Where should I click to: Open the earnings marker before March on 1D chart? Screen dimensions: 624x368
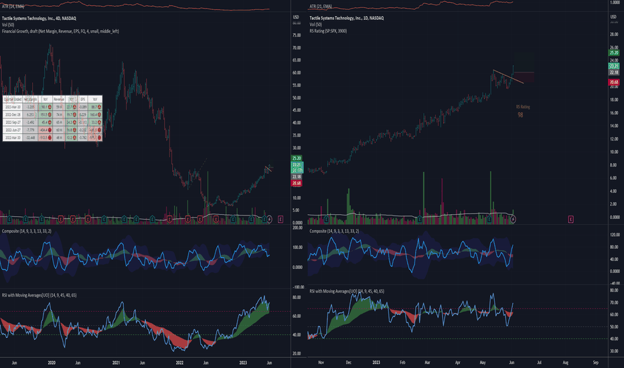(420, 219)
